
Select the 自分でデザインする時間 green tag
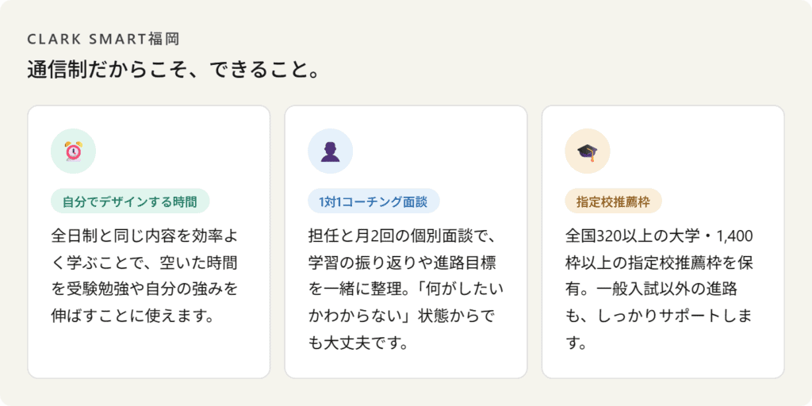(130, 201)
